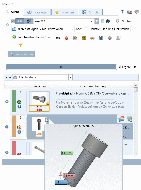Screen dimensions: 141x190
Task: Open the user accounts icon
Action: 130,12
